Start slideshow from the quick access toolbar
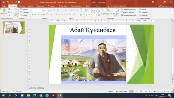174x98 pixels. pos(16,2)
